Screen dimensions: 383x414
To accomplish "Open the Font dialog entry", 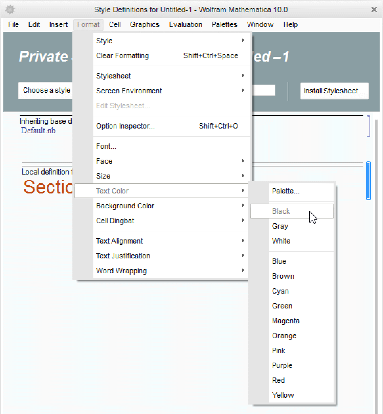I will (x=106, y=146).
